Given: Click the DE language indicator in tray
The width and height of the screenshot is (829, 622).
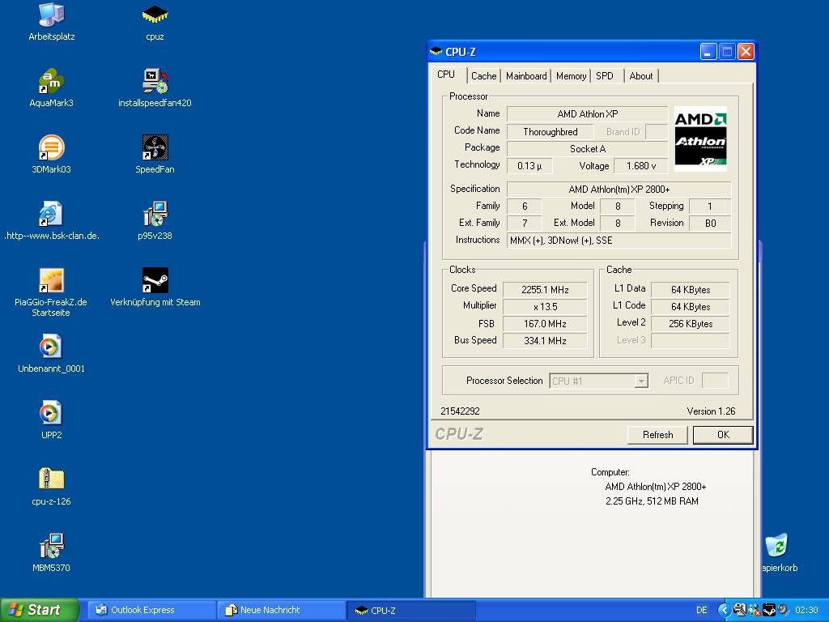Looking at the screenshot, I should click(702, 611).
